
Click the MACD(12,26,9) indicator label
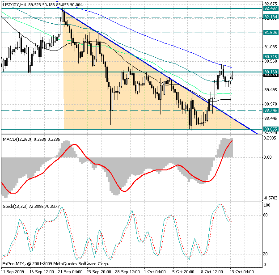click(17, 140)
